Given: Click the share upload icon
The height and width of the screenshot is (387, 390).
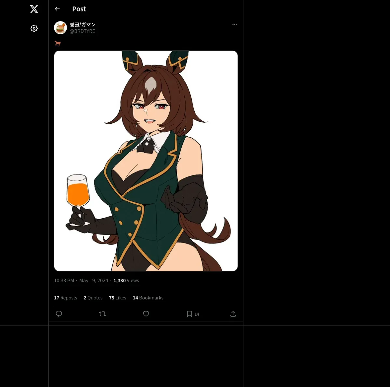Looking at the screenshot, I should click(233, 314).
